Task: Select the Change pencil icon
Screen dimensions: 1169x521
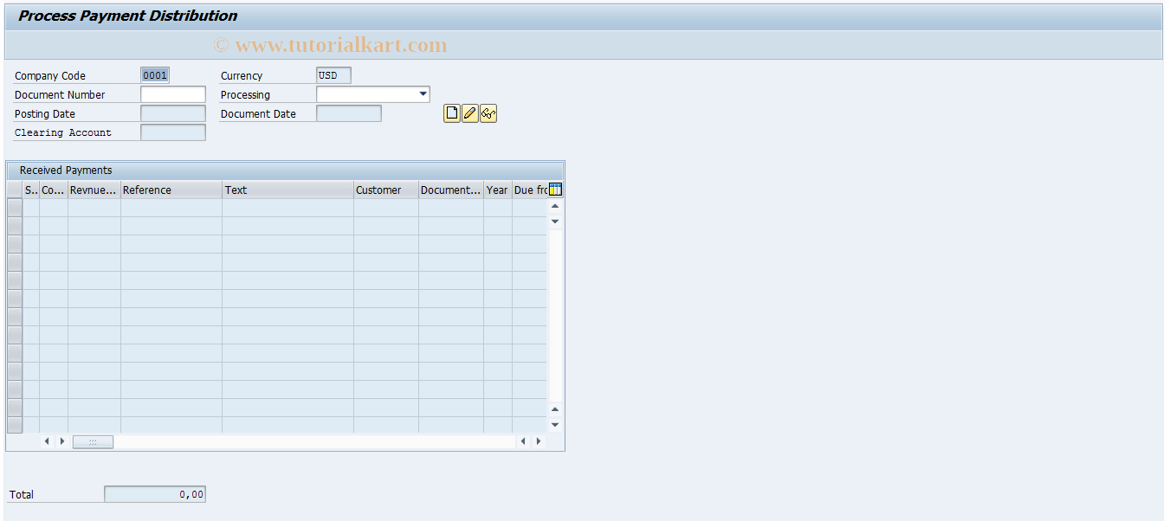Action: [x=469, y=113]
